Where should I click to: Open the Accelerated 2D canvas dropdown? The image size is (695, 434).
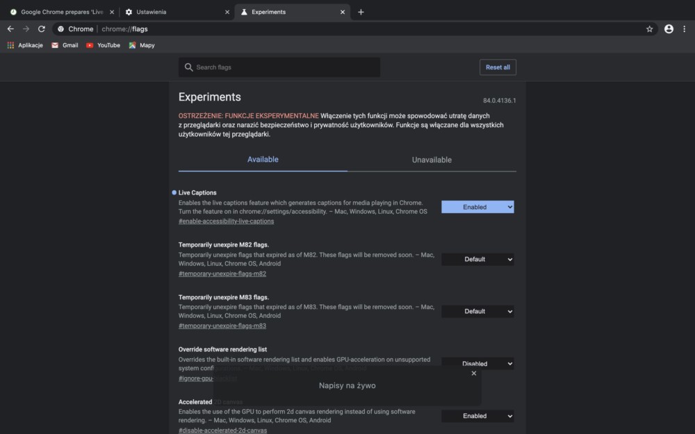point(478,416)
